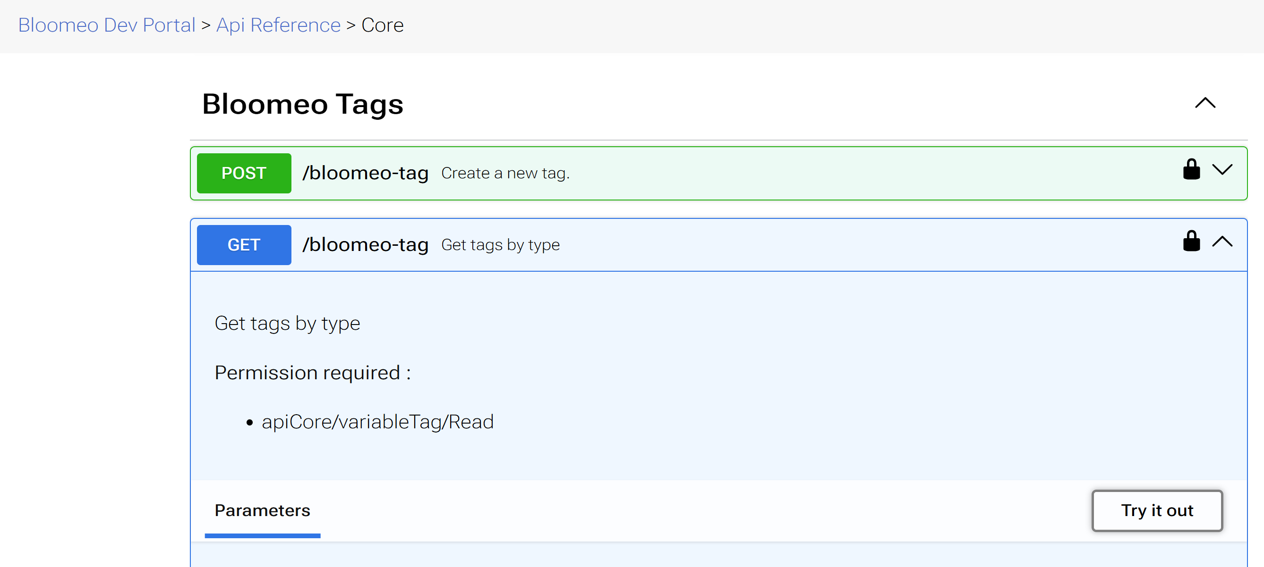This screenshot has height=567, width=1264.
Task: Click the lock icon on POST /bloomeo-tag
Action: pyautogui.click(x=1191, y=169)
